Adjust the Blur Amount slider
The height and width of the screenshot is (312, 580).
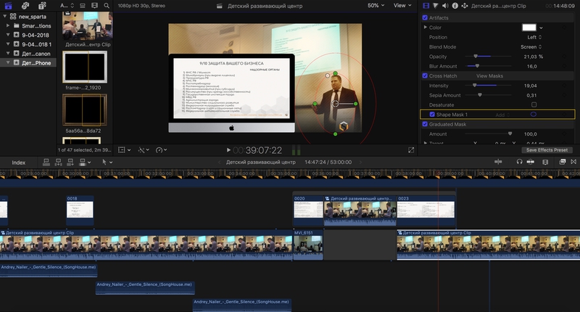click(488, 66)
